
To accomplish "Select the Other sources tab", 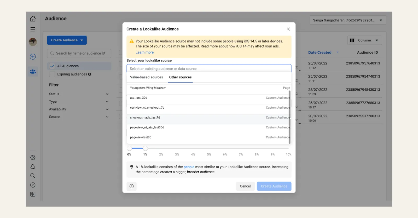I will pos(180,77).
